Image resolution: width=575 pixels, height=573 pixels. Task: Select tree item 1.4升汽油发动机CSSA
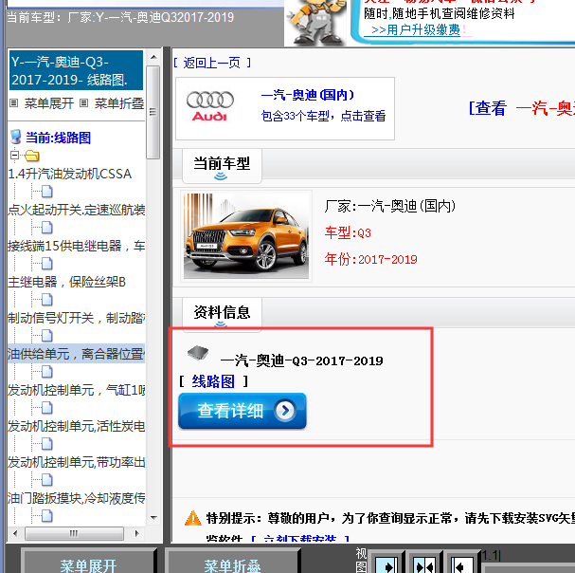[x=70, y=174]
